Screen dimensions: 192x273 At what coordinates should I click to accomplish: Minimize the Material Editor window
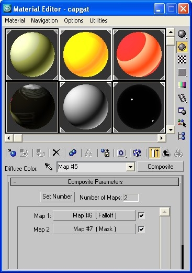pyautogui.click(x=159, y=9)
